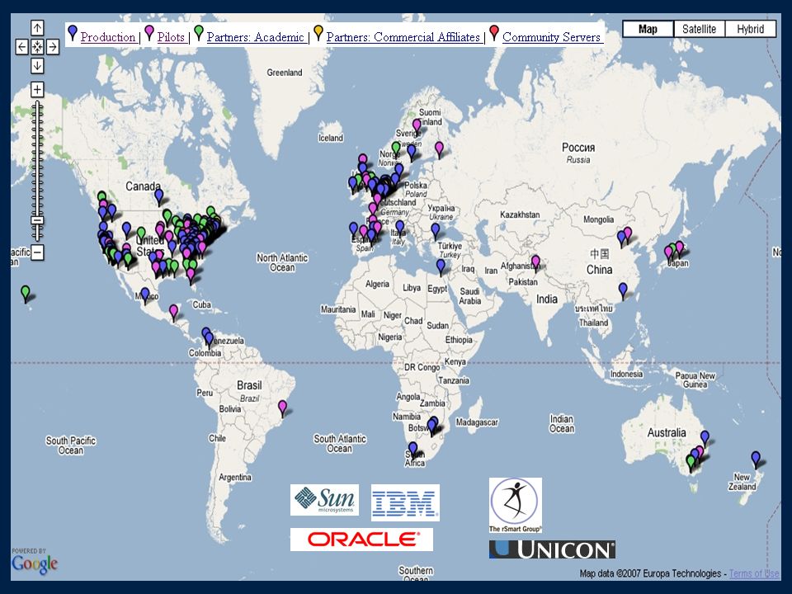Select the blue marker in New Zealand
The height and width of the screenshot is (594, 792).
pyautogui.click(x=756, y=460)
